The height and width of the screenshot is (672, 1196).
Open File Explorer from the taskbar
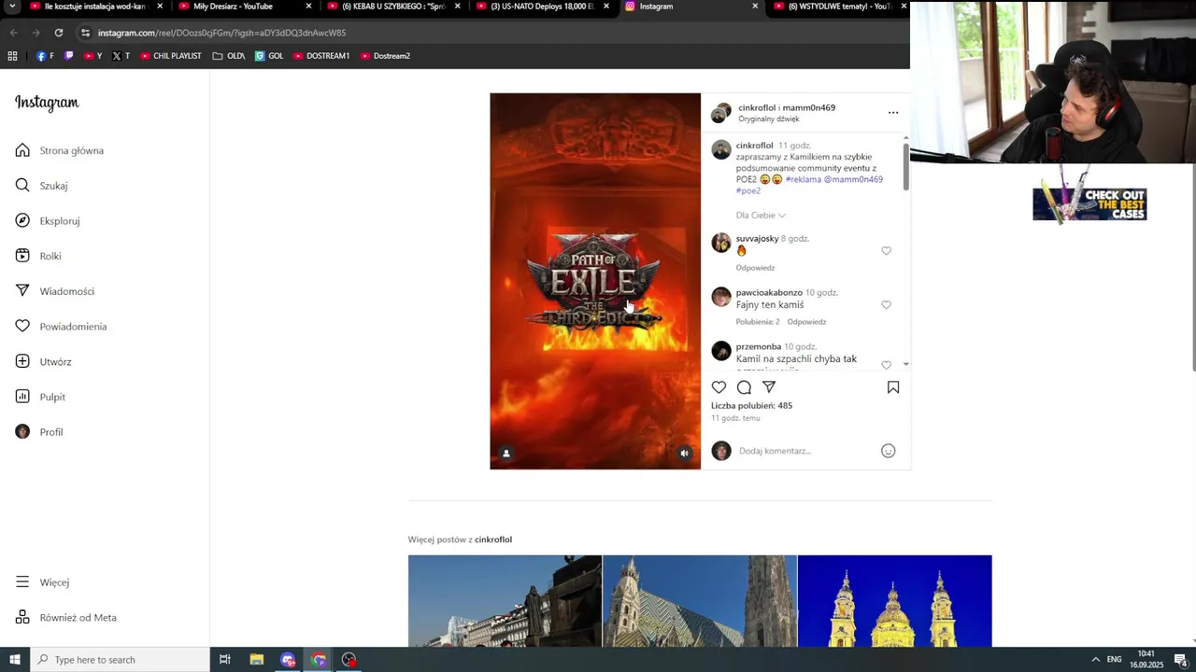pos(257,660)
